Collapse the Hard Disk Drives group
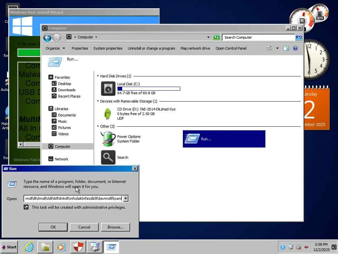Viewport: 338px width, 254px height. pos(98,76)
